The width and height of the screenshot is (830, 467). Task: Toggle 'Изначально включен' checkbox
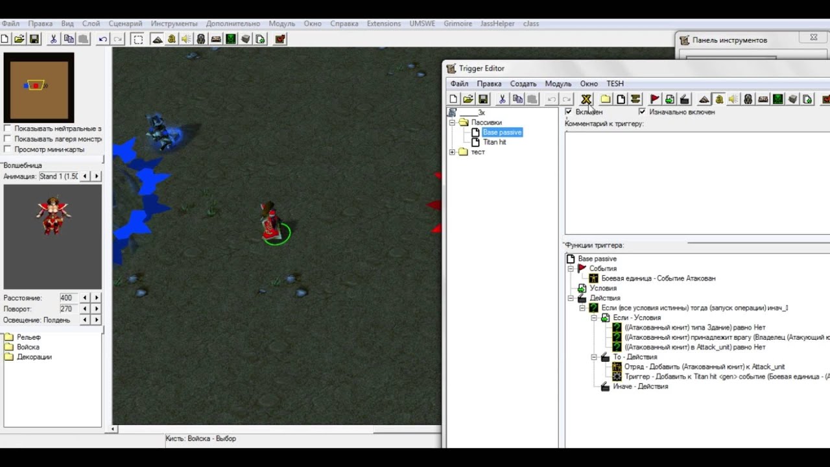coord(642,112)
